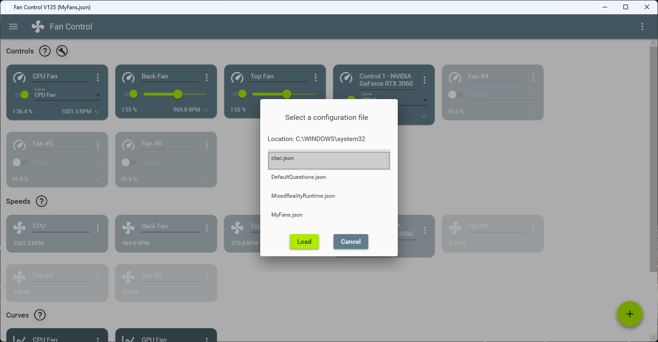The image size is (658, 342).
Task: Click the green plus button to add item
Action: [x=629, y=314]
